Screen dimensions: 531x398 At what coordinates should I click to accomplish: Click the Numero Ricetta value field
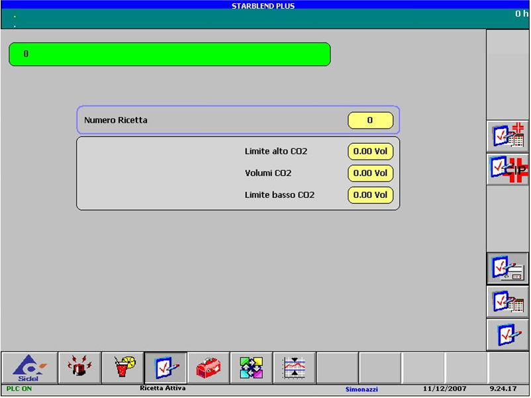pos(370,121)
